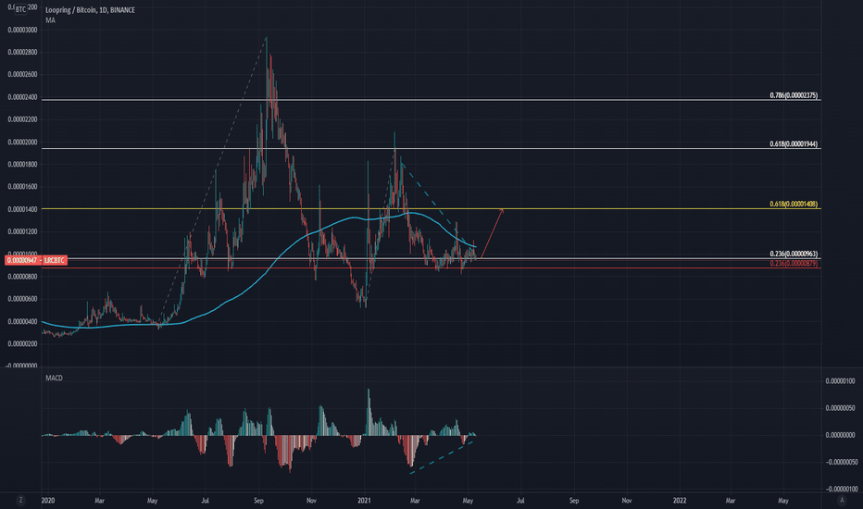Click the Jul label after 2021
This screenshot has width=863, height=509.
(520, 501)
